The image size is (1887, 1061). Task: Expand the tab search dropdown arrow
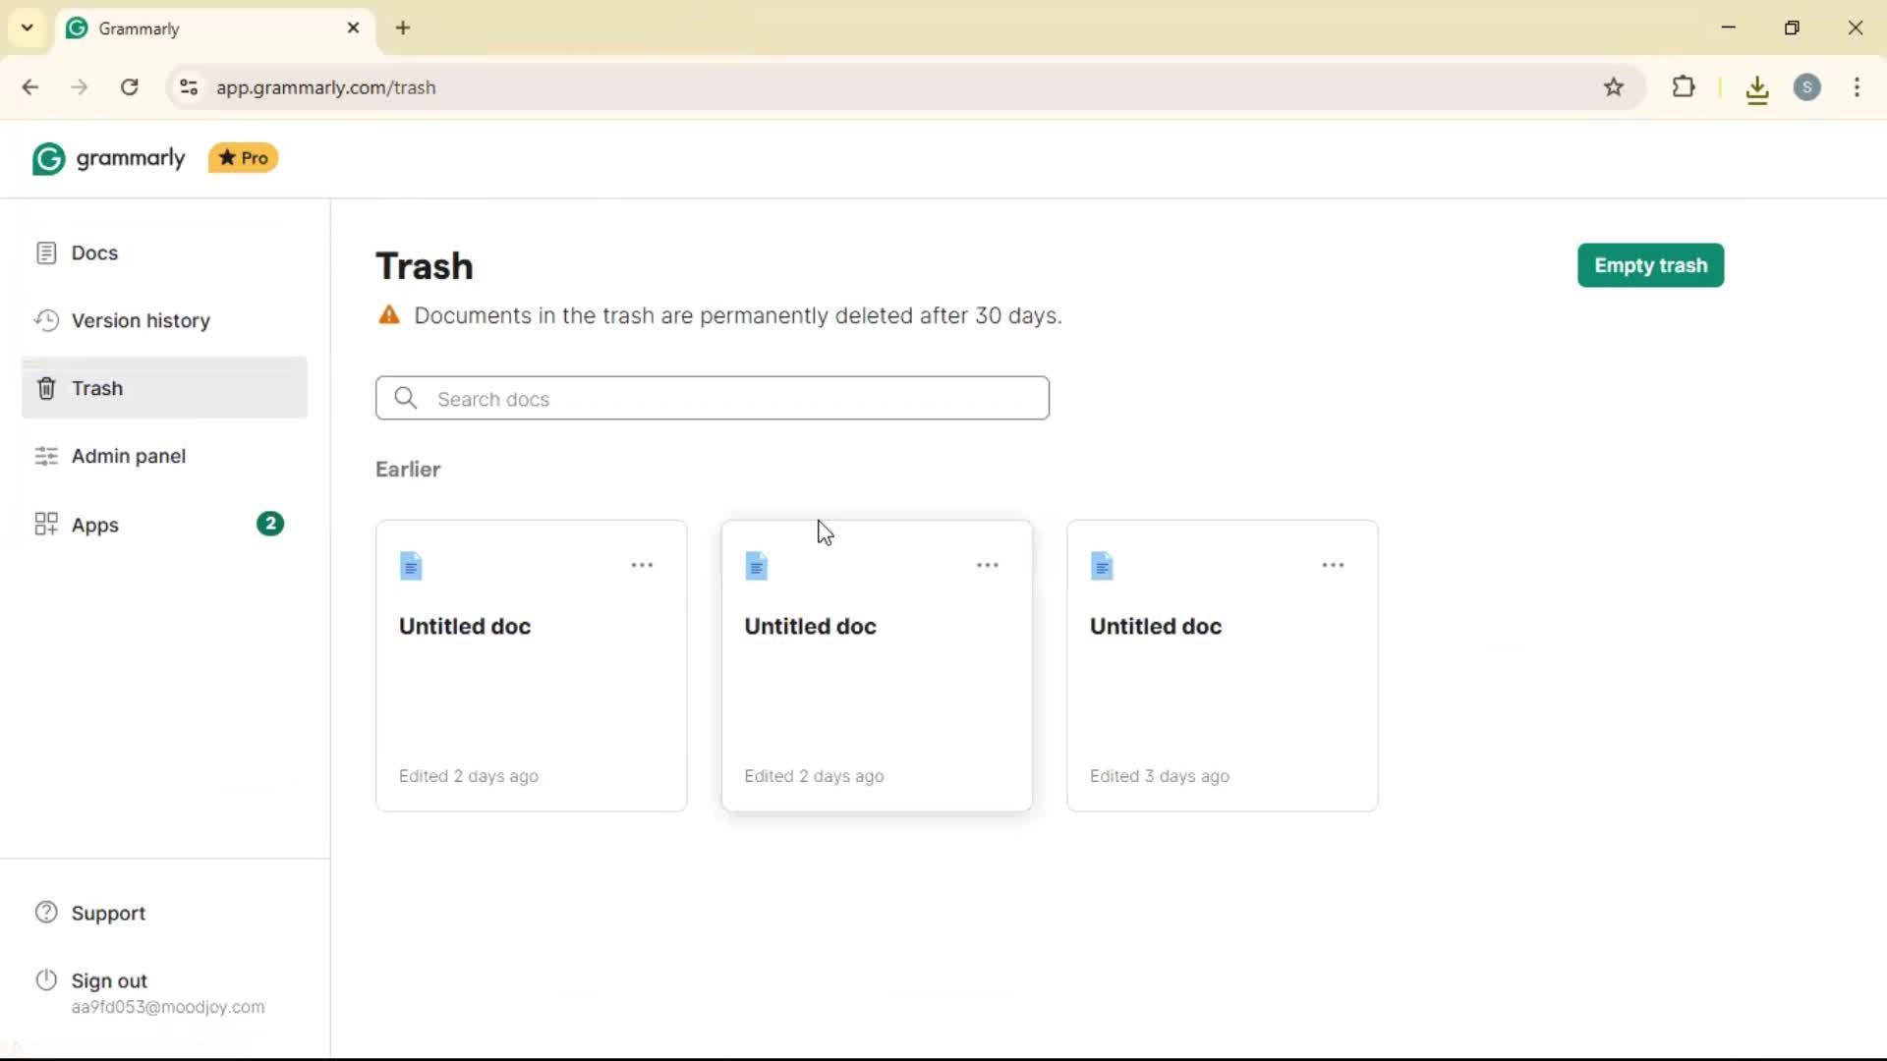point(28,28)
